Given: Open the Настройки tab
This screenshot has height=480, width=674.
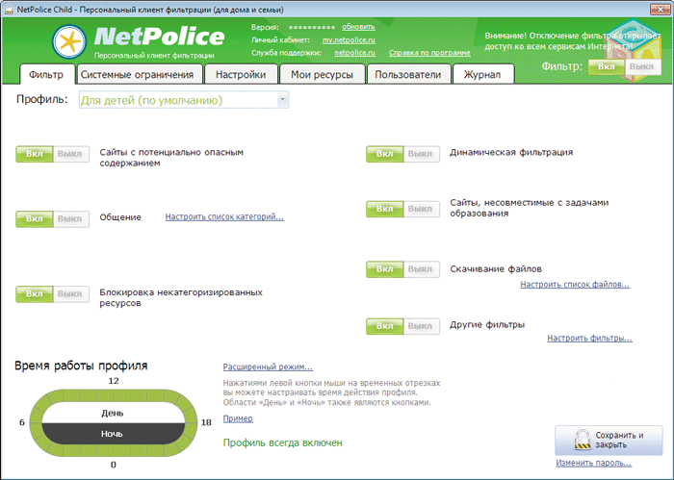Looking at the screenshot, I should click(x=242, y=74).
